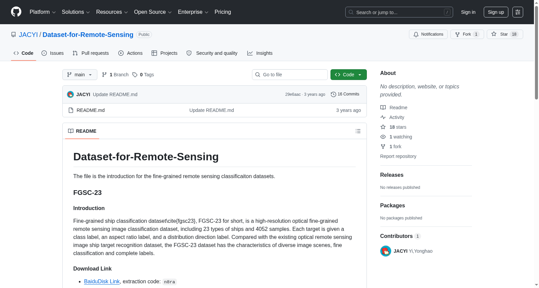
Task: Expand the Solutions menu
Action: 76,12
